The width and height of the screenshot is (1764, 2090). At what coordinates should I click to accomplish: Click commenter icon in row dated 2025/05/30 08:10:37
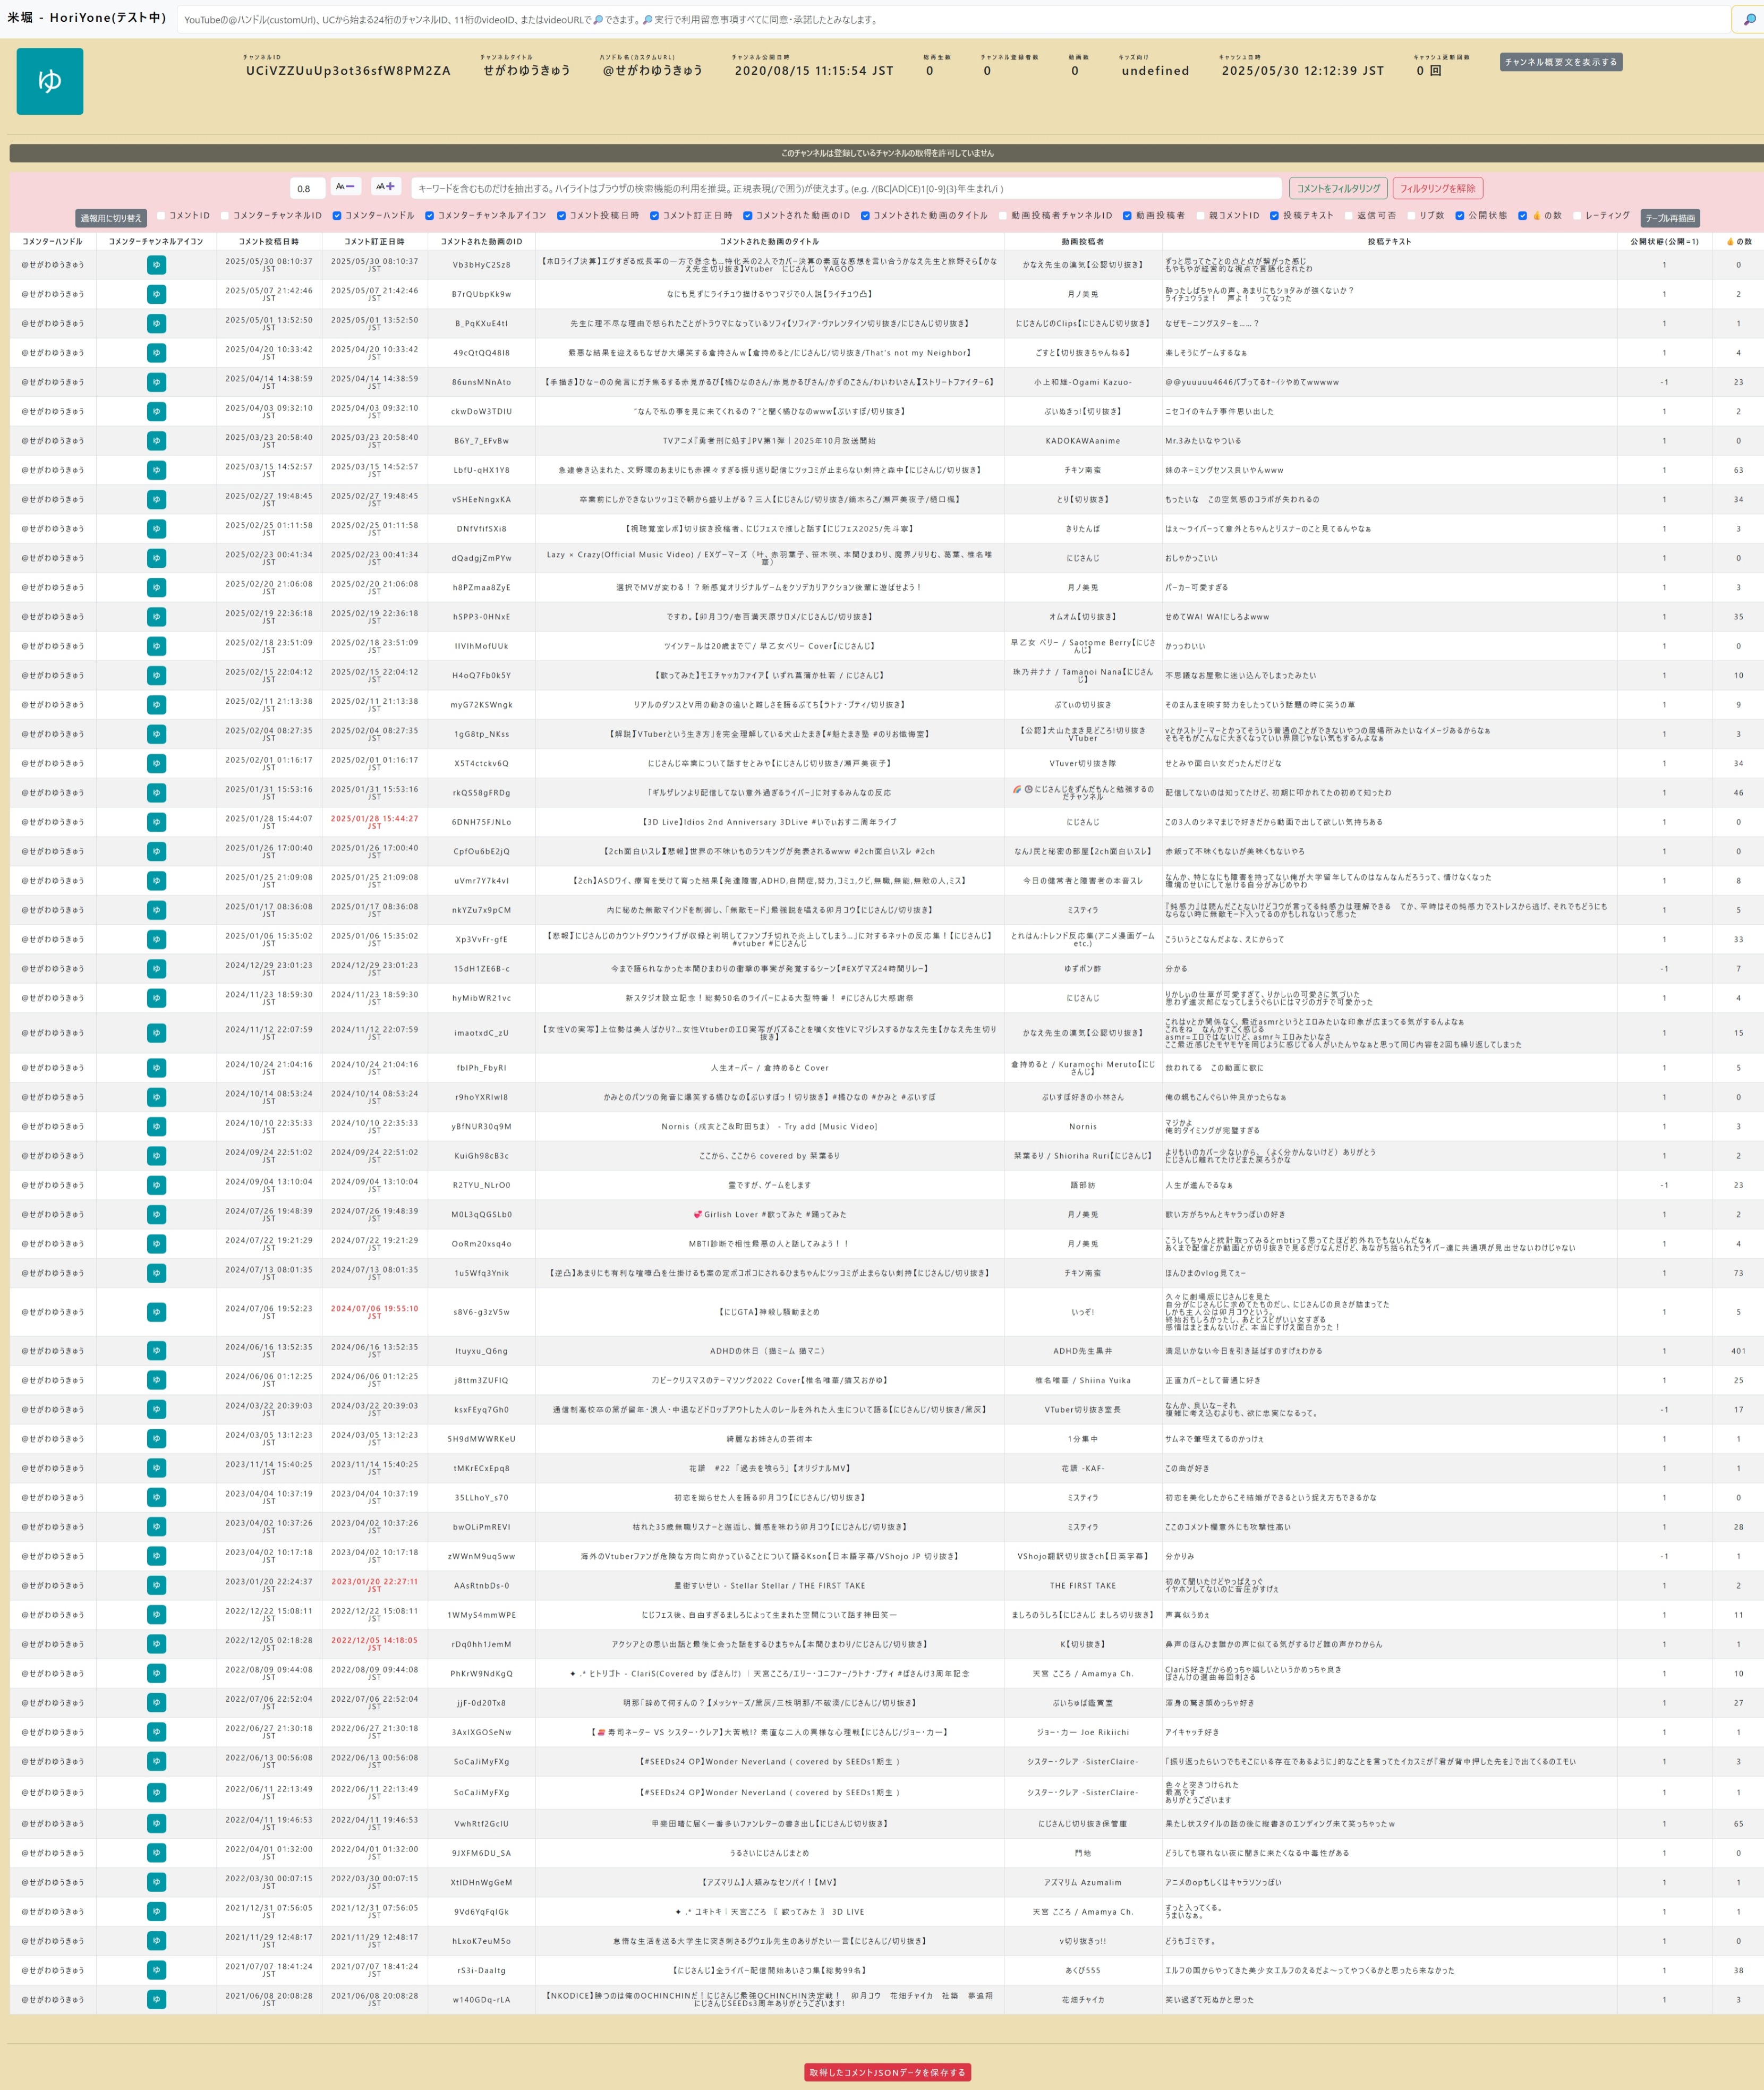point(156,265)
